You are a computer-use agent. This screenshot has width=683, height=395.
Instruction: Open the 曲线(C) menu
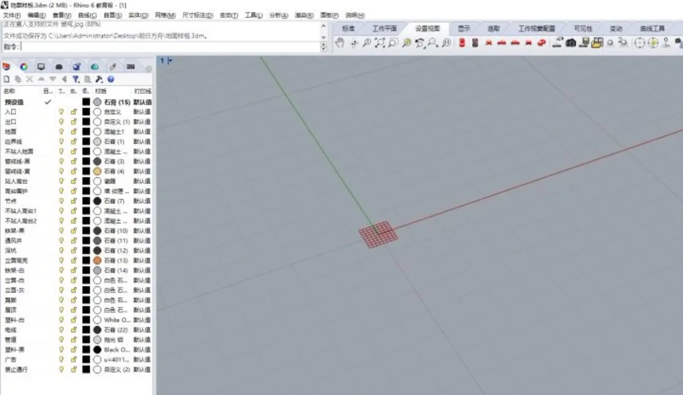coord(87,16)
